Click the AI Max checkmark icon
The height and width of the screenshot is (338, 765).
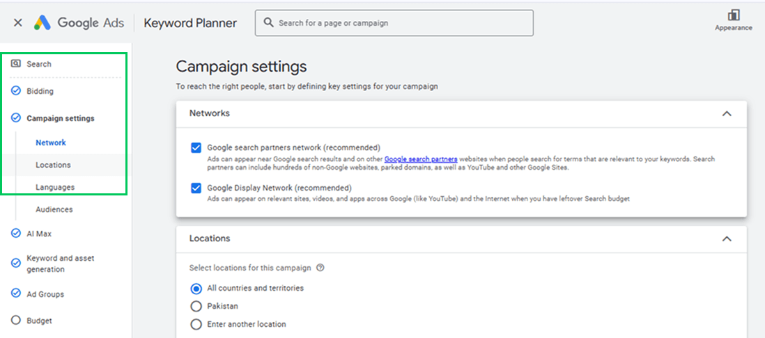click(15, 234)
